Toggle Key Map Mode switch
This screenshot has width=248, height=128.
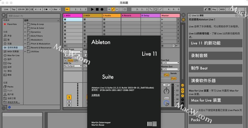pyautogui.click(x=214, y=10)
